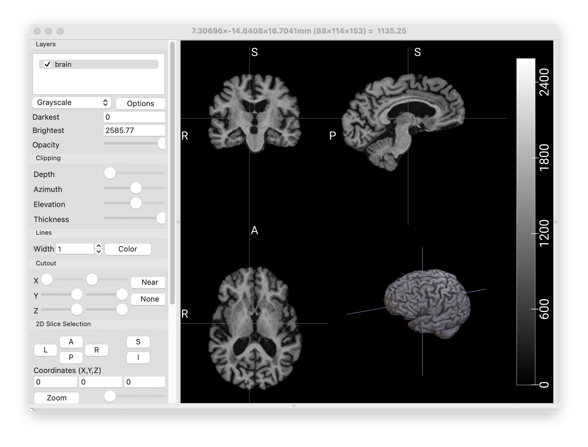Click the Options button
The image size is (588, 447).
140,104
